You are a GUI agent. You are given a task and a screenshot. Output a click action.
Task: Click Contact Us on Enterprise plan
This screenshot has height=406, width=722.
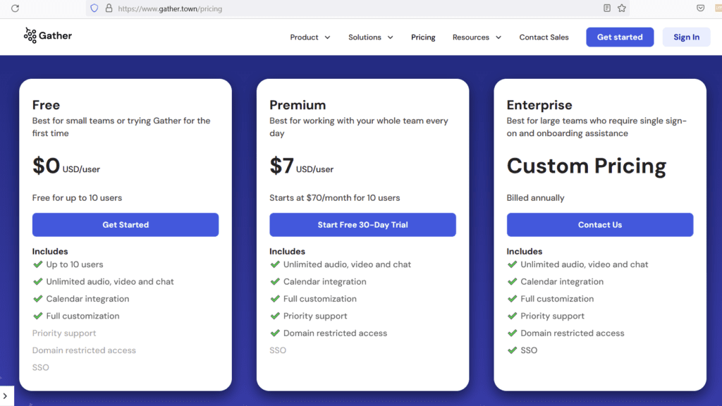click(x=599, y=225)
